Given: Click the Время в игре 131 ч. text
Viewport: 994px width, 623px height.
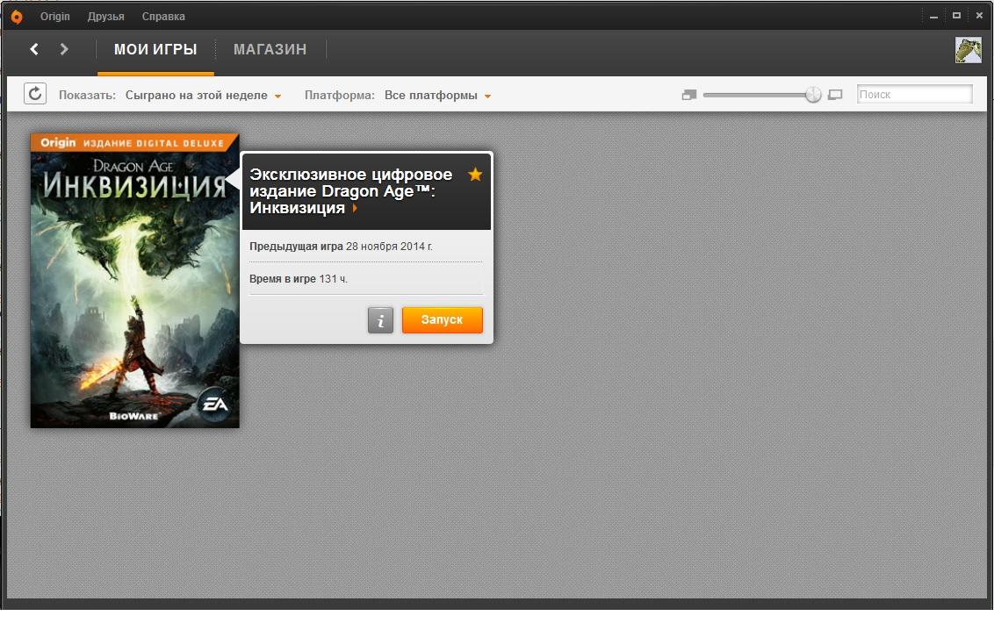Looking at the screenshot, I should (299, 279).
